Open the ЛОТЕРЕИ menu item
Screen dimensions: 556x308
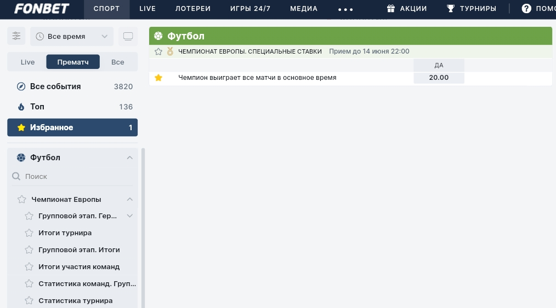coord(192,9)
